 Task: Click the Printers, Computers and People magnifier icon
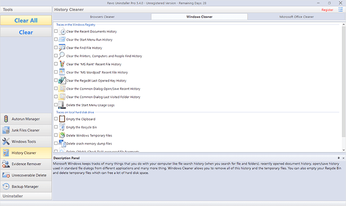62,55
